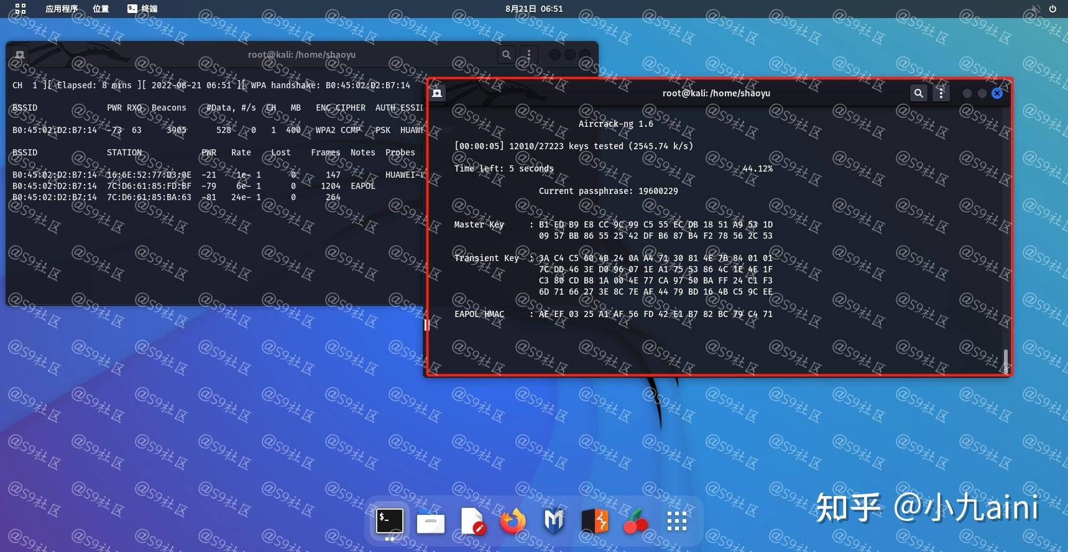Show all applications grid from the dock
1068x552 pixels.
pos(676,522)
